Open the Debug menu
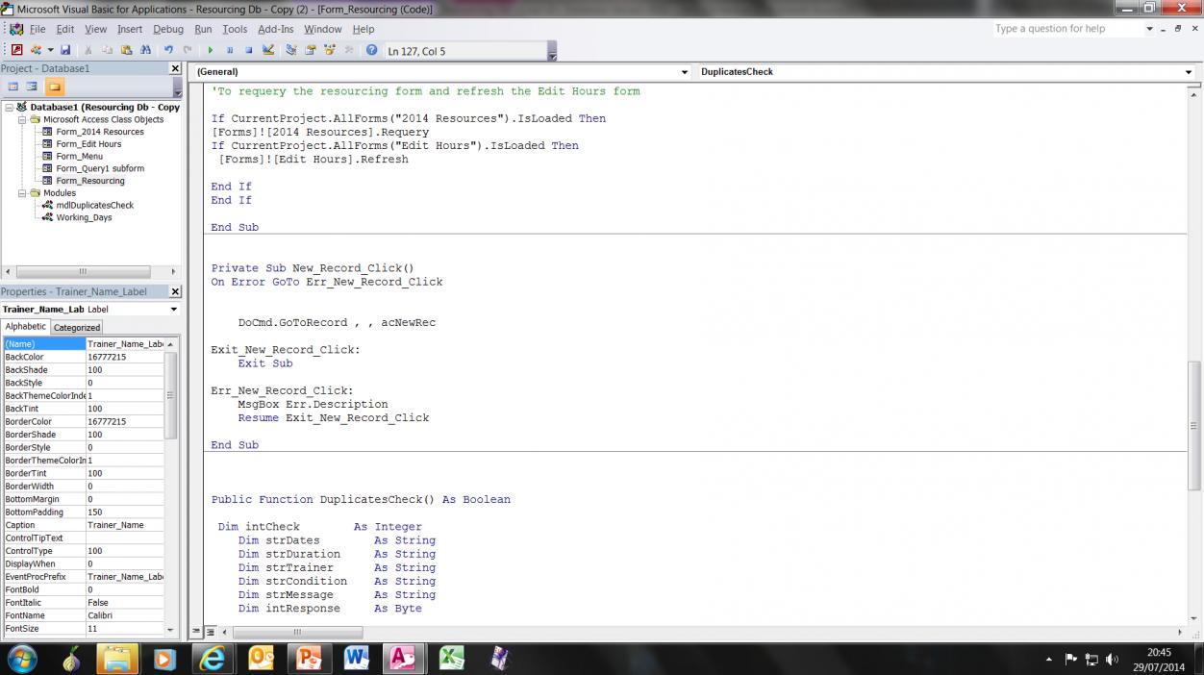This screenshot has width=1204, height=675. pyautogui.click(x=168, y=29)
